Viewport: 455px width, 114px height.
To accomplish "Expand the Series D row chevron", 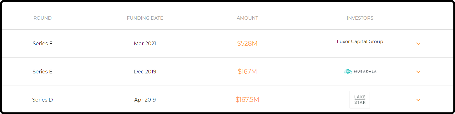I will pyautogui.click(x=418, y=100).
